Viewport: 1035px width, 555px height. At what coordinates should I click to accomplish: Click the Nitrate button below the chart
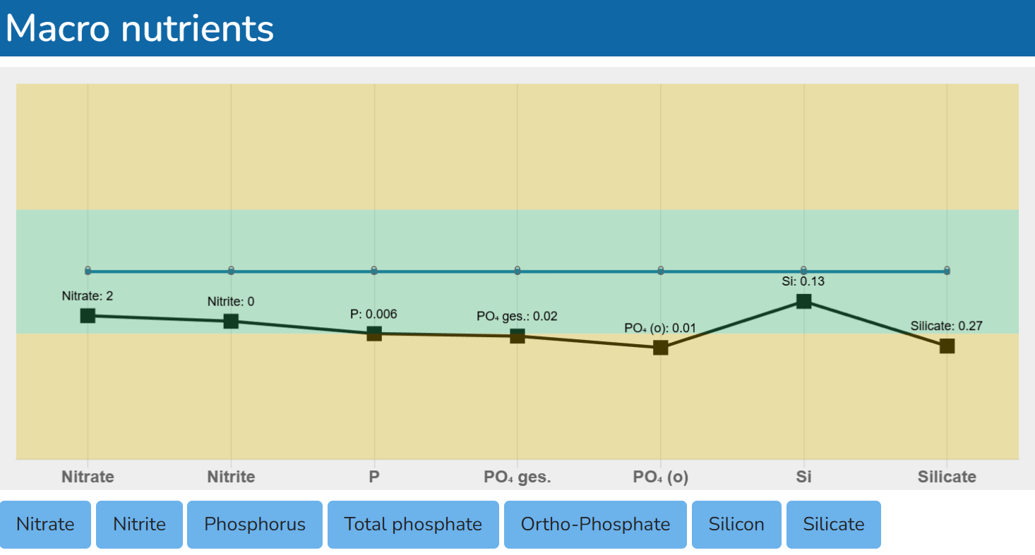click(45, 524)
